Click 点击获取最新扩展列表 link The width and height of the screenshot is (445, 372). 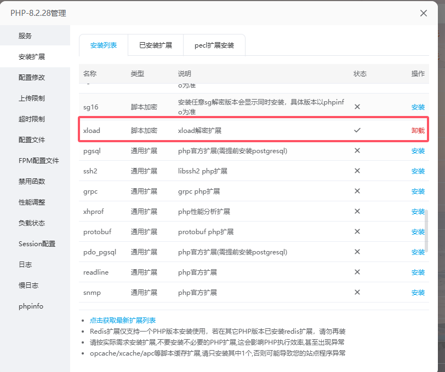[x=123, y=321]
